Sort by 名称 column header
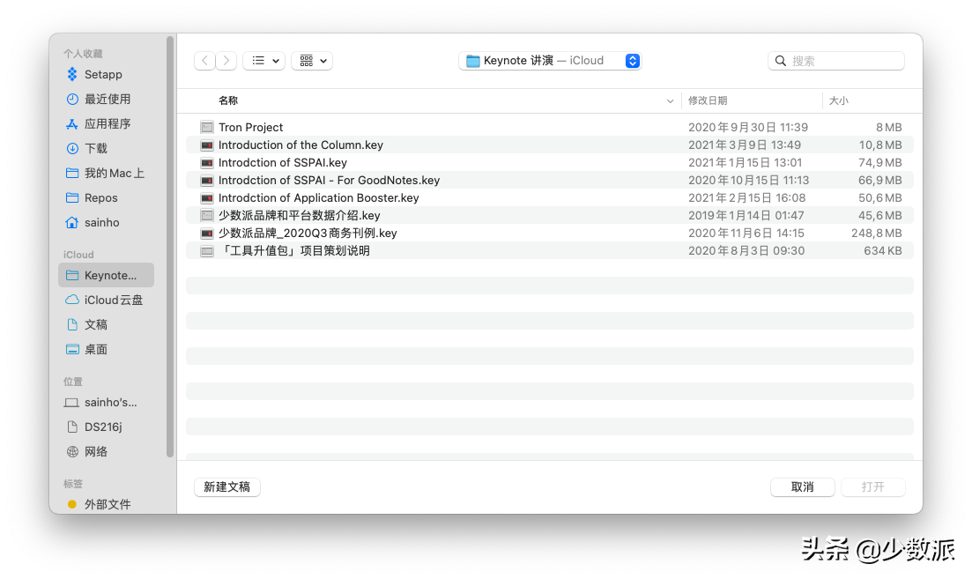 pyautogui.click(x=228, y=100)
